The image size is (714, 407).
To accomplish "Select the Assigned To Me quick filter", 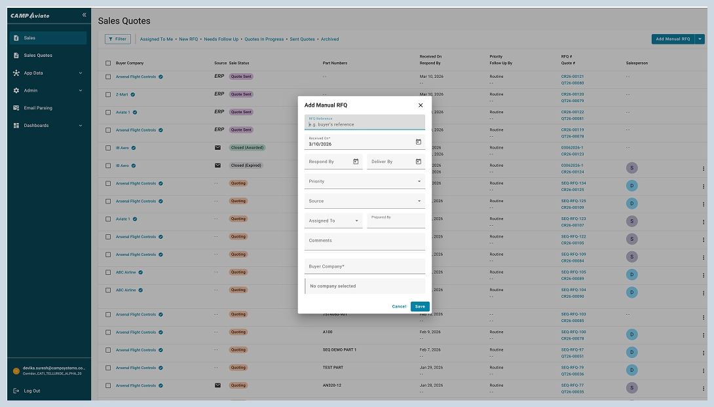I will [x=156, y=39].
